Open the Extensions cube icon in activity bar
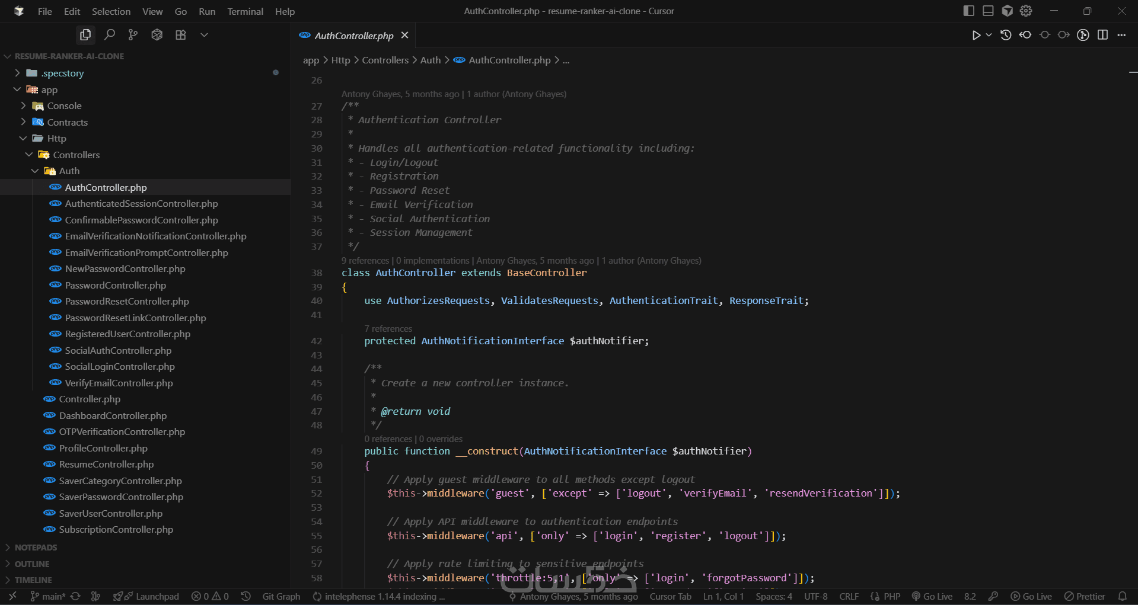The height and width of the screenshot is (605, 1138). coord(157,35)
